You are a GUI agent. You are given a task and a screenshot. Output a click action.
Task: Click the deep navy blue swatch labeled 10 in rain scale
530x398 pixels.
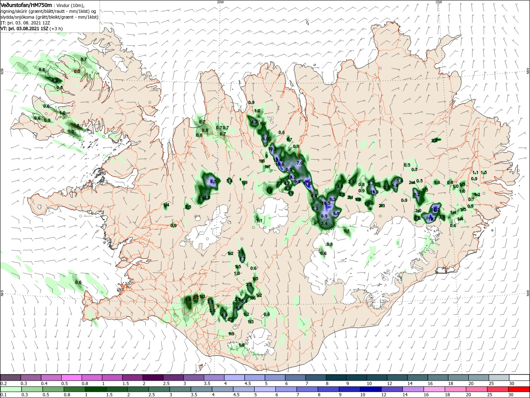pyautogui.click(x=370, y=389)
